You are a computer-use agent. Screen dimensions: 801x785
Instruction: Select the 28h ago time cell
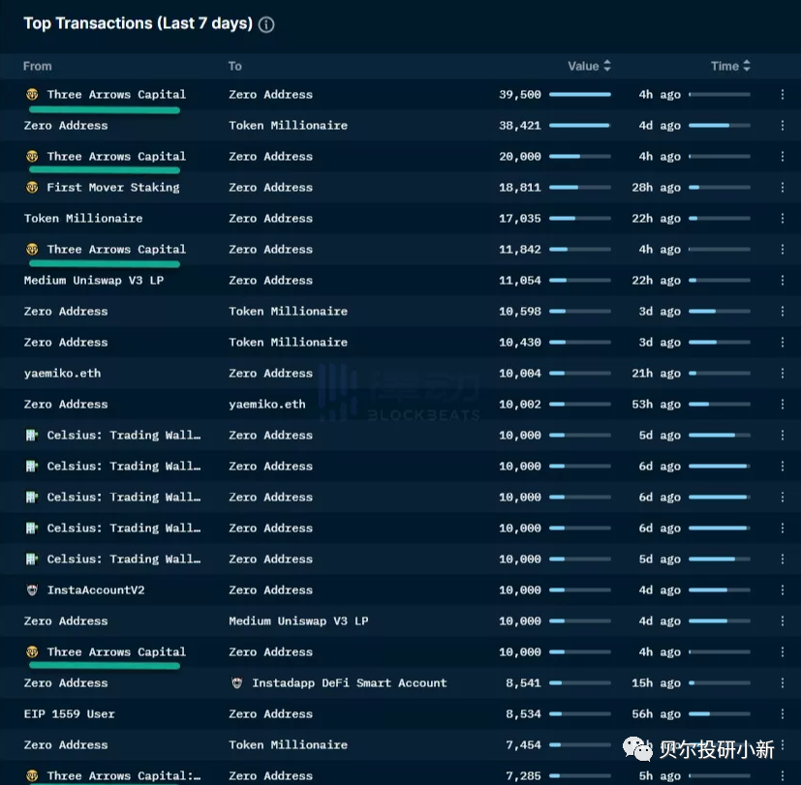[656, 188]
